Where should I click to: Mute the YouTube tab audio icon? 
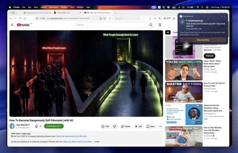(x=88, y=13)
